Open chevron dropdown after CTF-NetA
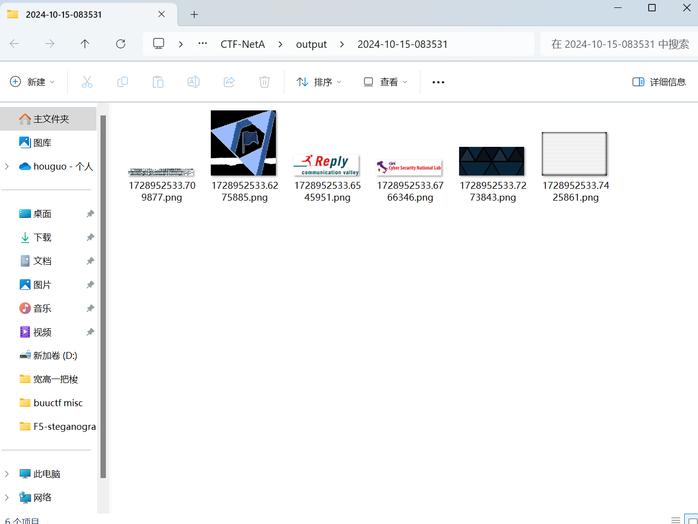This screenshot has height=524, width=698. click(280, 44)
